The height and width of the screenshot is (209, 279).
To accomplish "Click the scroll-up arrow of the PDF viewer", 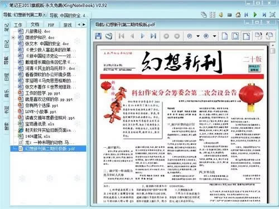I will coord(273,45).
